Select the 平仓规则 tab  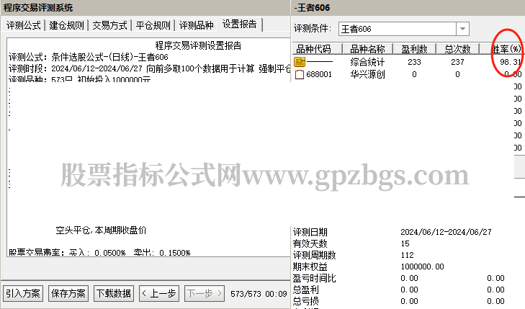coord(153,25)
